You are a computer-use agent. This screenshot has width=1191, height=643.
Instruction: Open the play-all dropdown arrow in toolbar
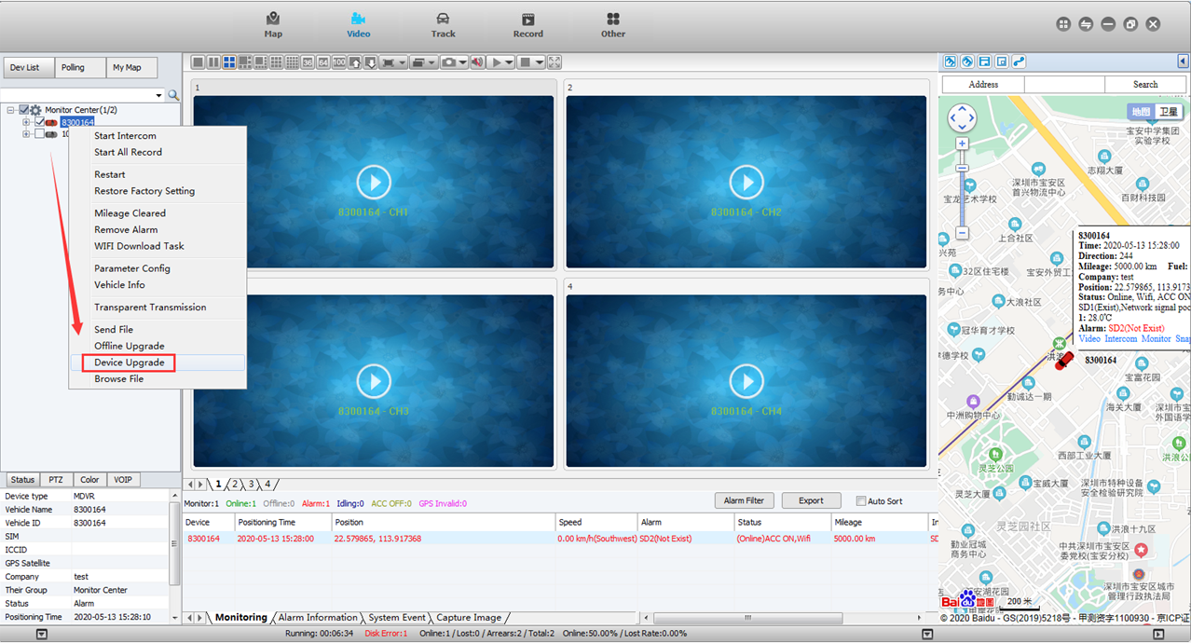pyautogui.click(x=509, y=62)
